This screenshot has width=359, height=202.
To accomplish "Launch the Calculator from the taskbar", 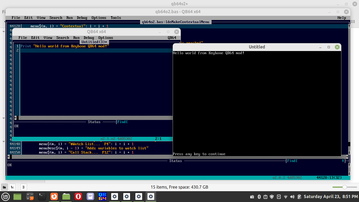I will click(30, 196).
